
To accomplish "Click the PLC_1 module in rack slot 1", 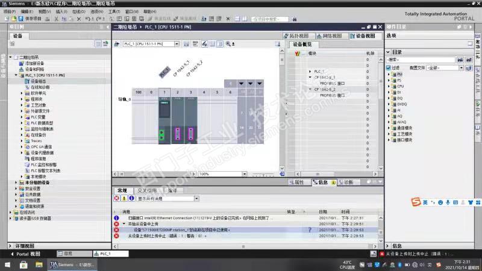I will pyautogui.click(x=164, y=120).
